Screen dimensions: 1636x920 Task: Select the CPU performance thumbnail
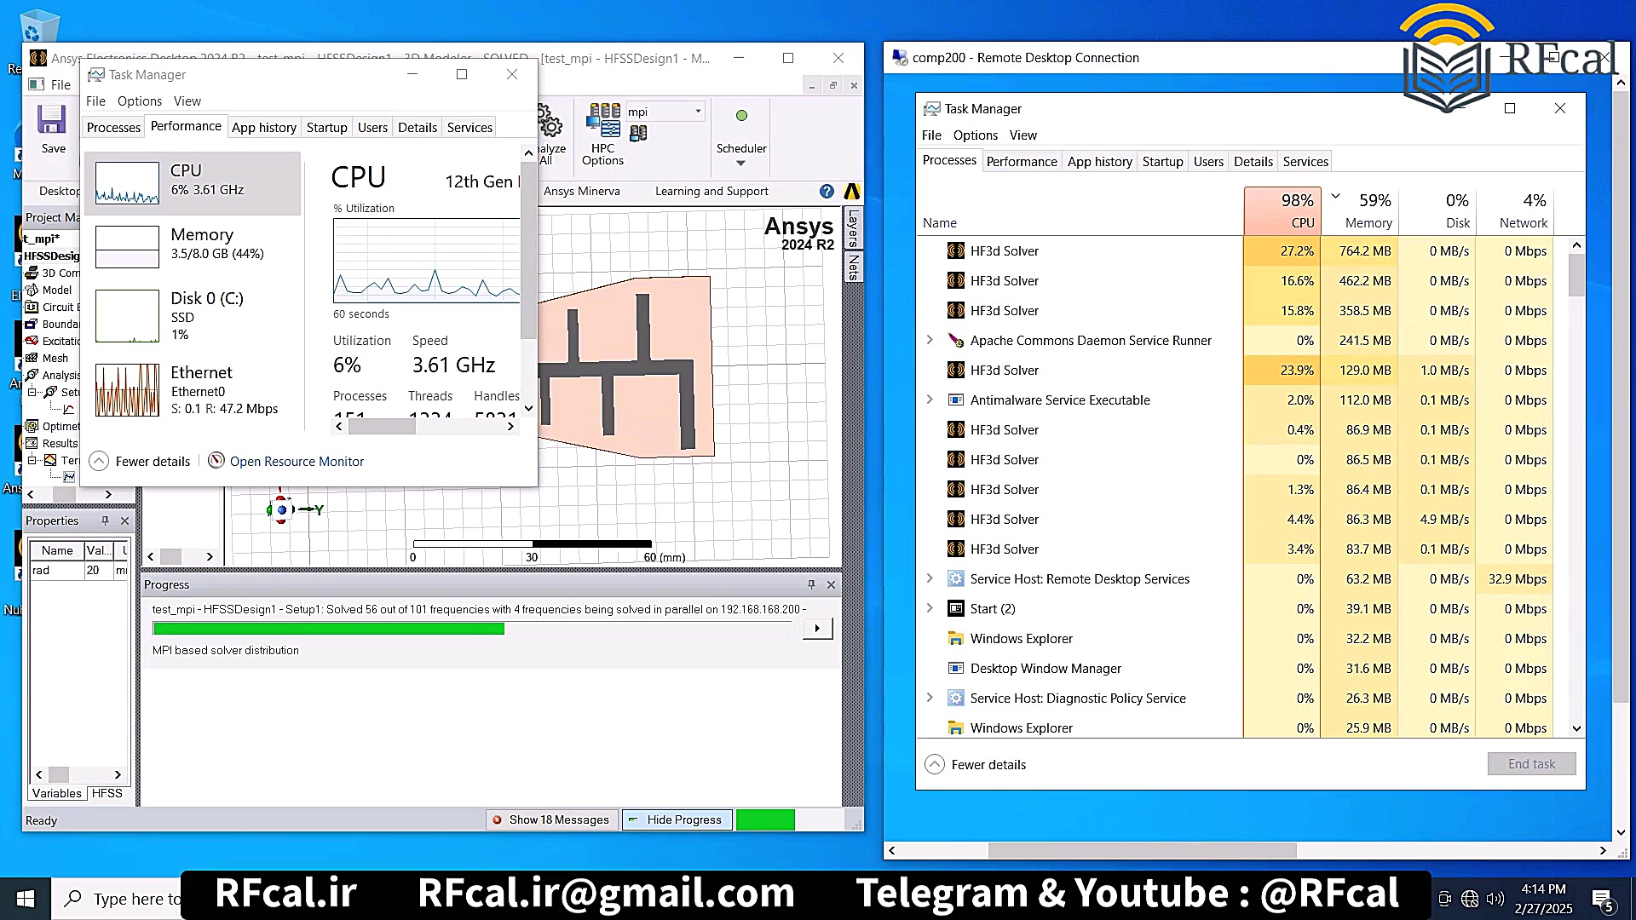point(127,183)
